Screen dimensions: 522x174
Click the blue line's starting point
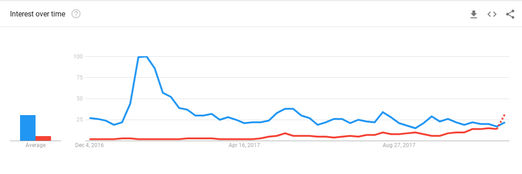91,118
